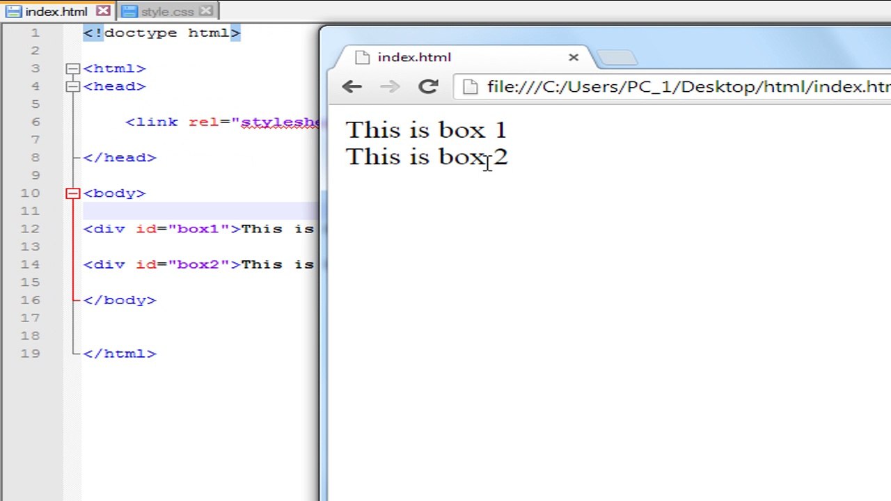The image size is (891, 501).
Task: Click the closing </html> tag
Action: coord(120,353)
